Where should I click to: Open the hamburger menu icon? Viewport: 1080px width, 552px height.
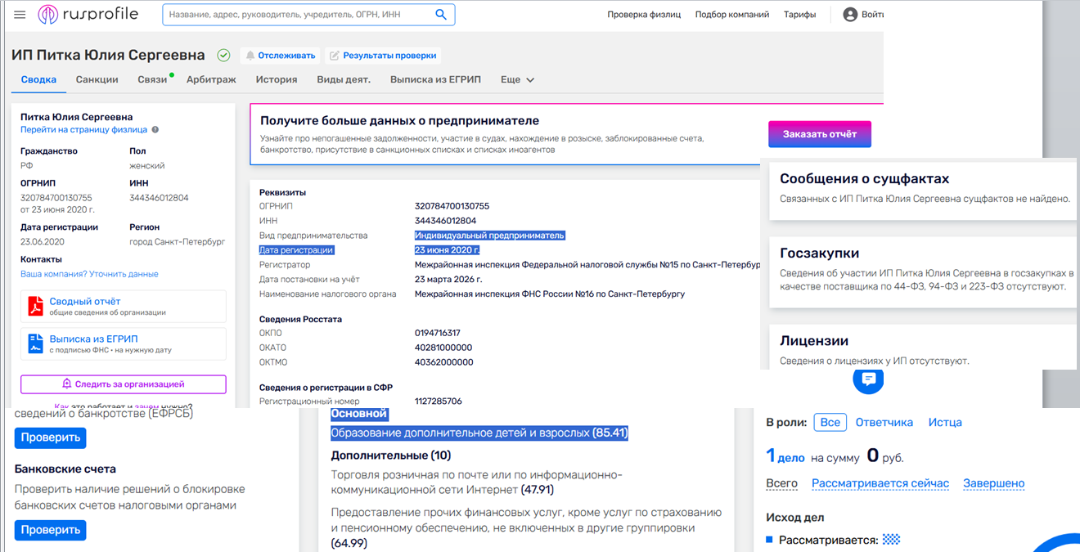[20, 15]
